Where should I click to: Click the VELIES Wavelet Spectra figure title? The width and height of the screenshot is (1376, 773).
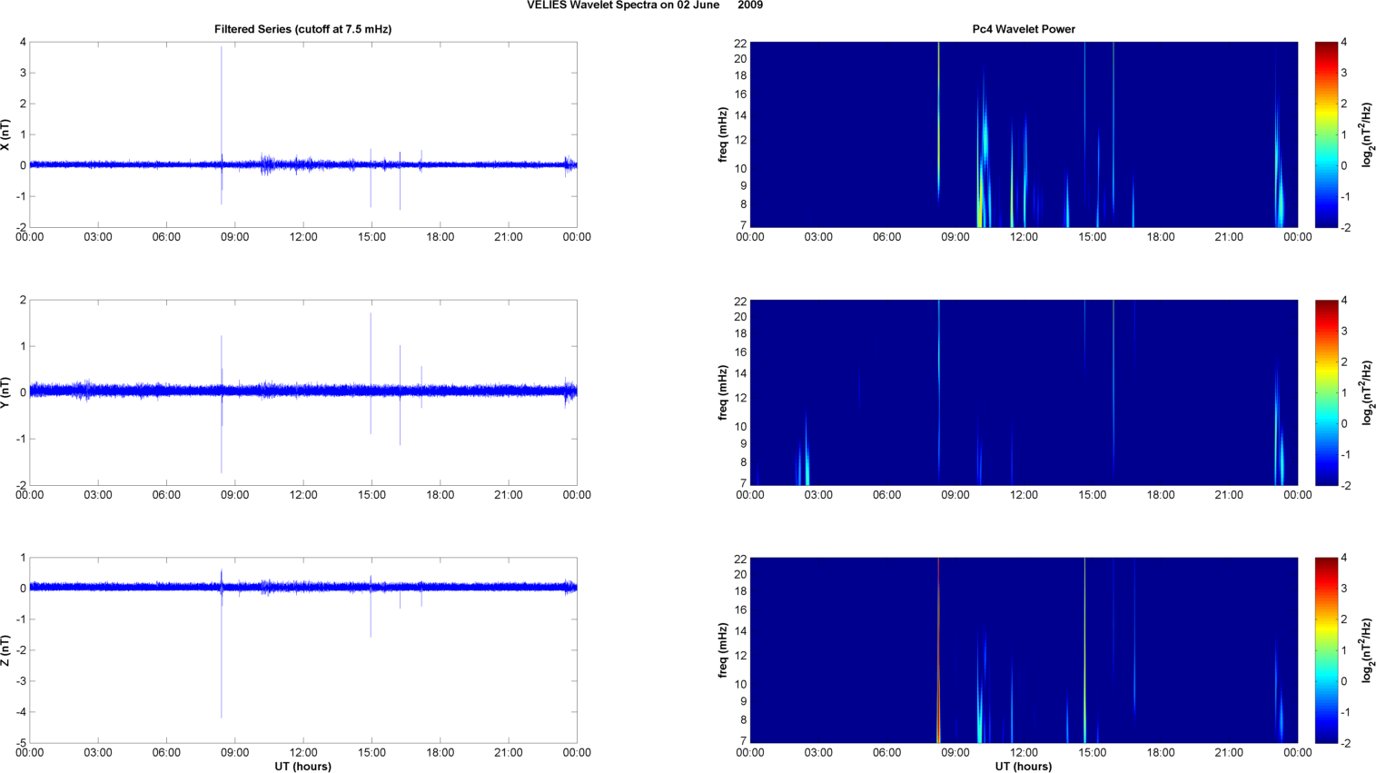(x=645, y=5)
